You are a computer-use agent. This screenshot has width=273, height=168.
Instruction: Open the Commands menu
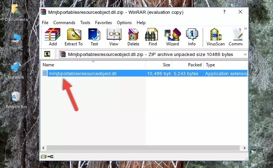pos(64,23)
